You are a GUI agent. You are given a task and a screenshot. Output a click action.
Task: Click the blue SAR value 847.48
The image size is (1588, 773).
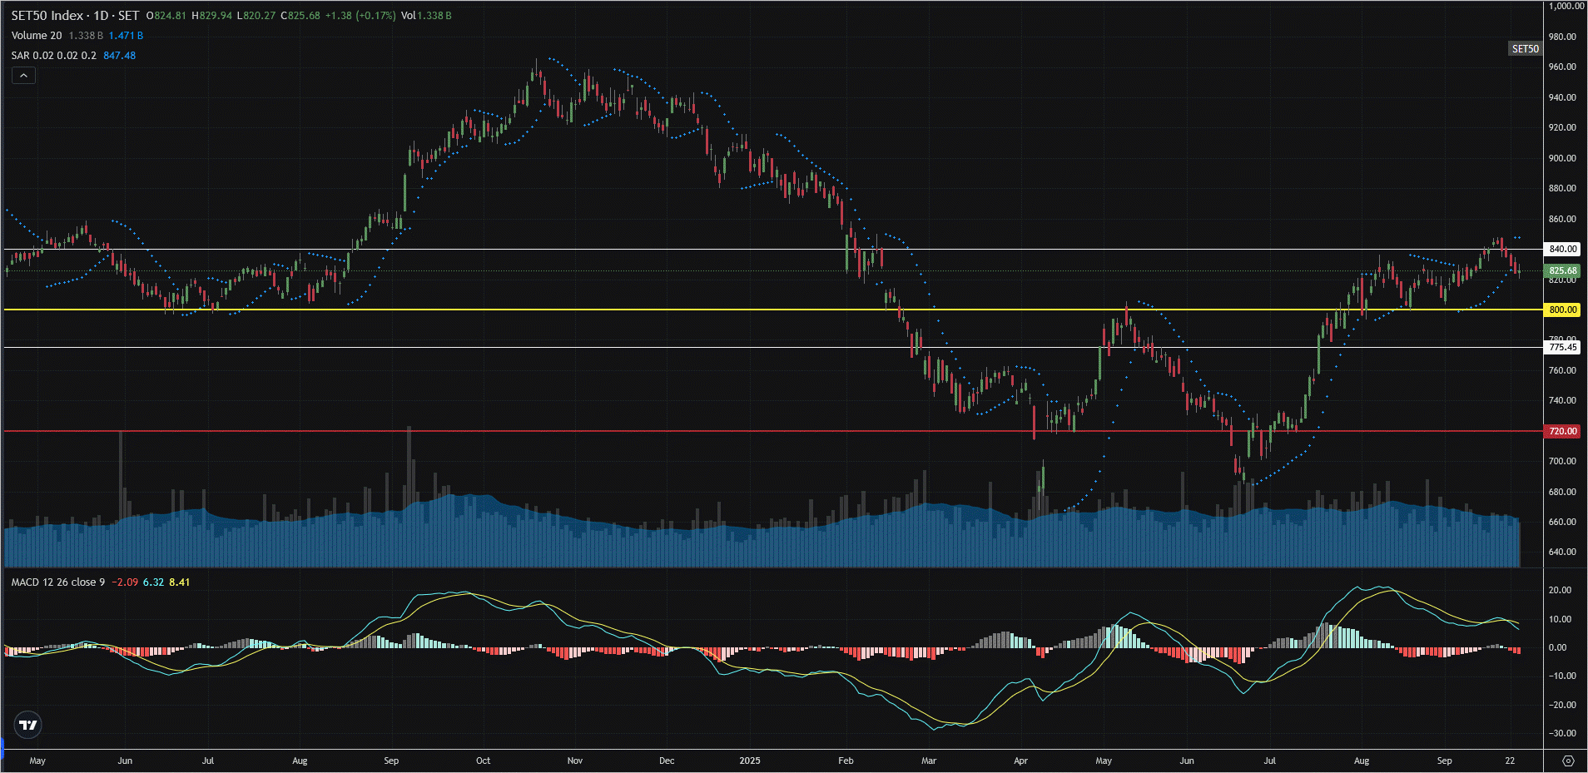pos(119,56)
